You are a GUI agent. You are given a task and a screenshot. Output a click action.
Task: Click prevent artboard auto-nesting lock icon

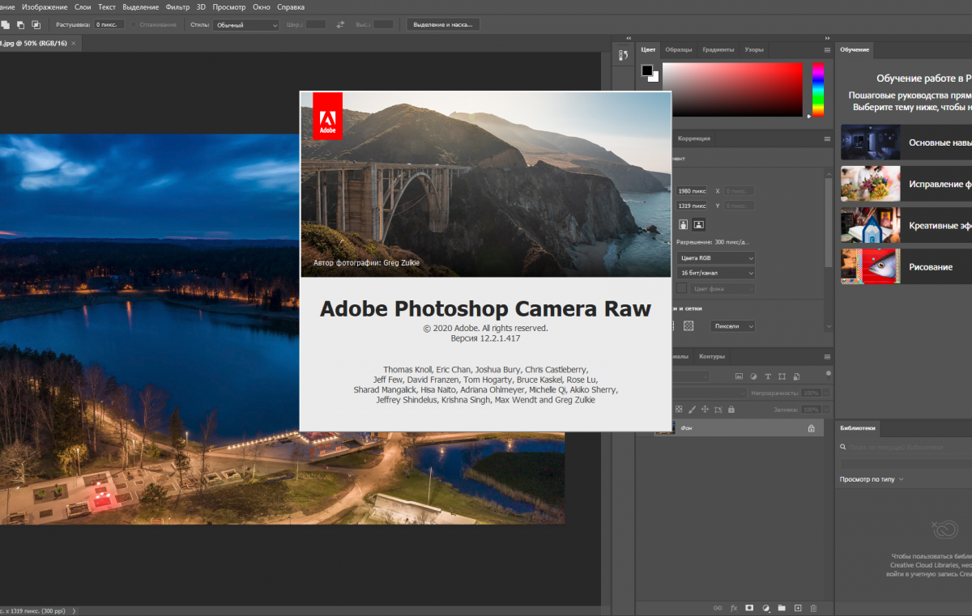pos(718,410)
